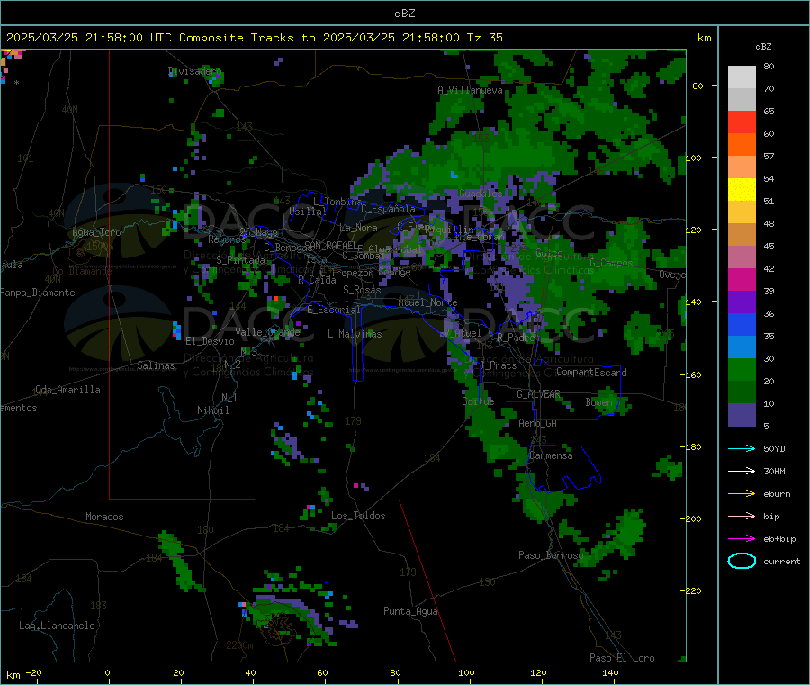Click the eburn yellow arrow legend icon

click(x=742, y=494)
